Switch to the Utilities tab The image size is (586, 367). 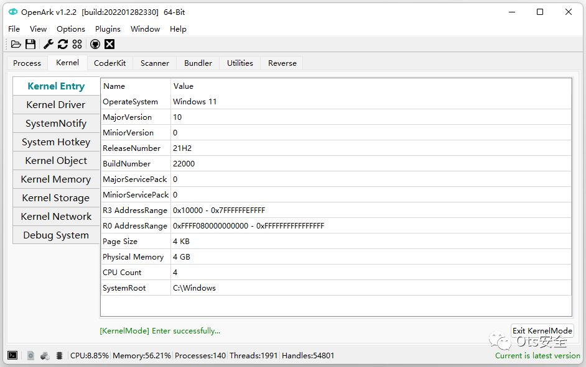pos(240,63)
